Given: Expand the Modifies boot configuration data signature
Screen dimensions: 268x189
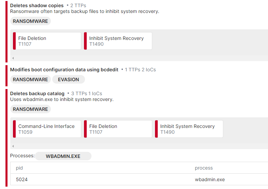Looking at the screenshot, I should tap(64, 70).
